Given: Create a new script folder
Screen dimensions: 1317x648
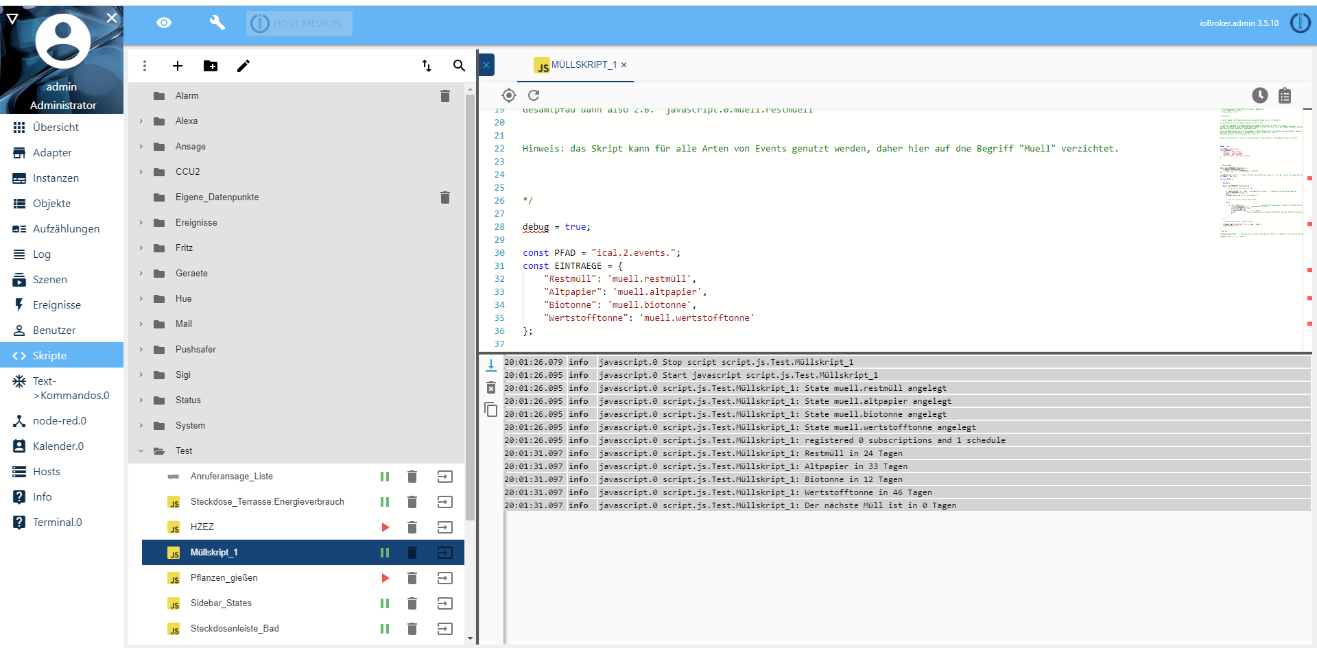Looking at the screenshot, I should coord(211,66).
